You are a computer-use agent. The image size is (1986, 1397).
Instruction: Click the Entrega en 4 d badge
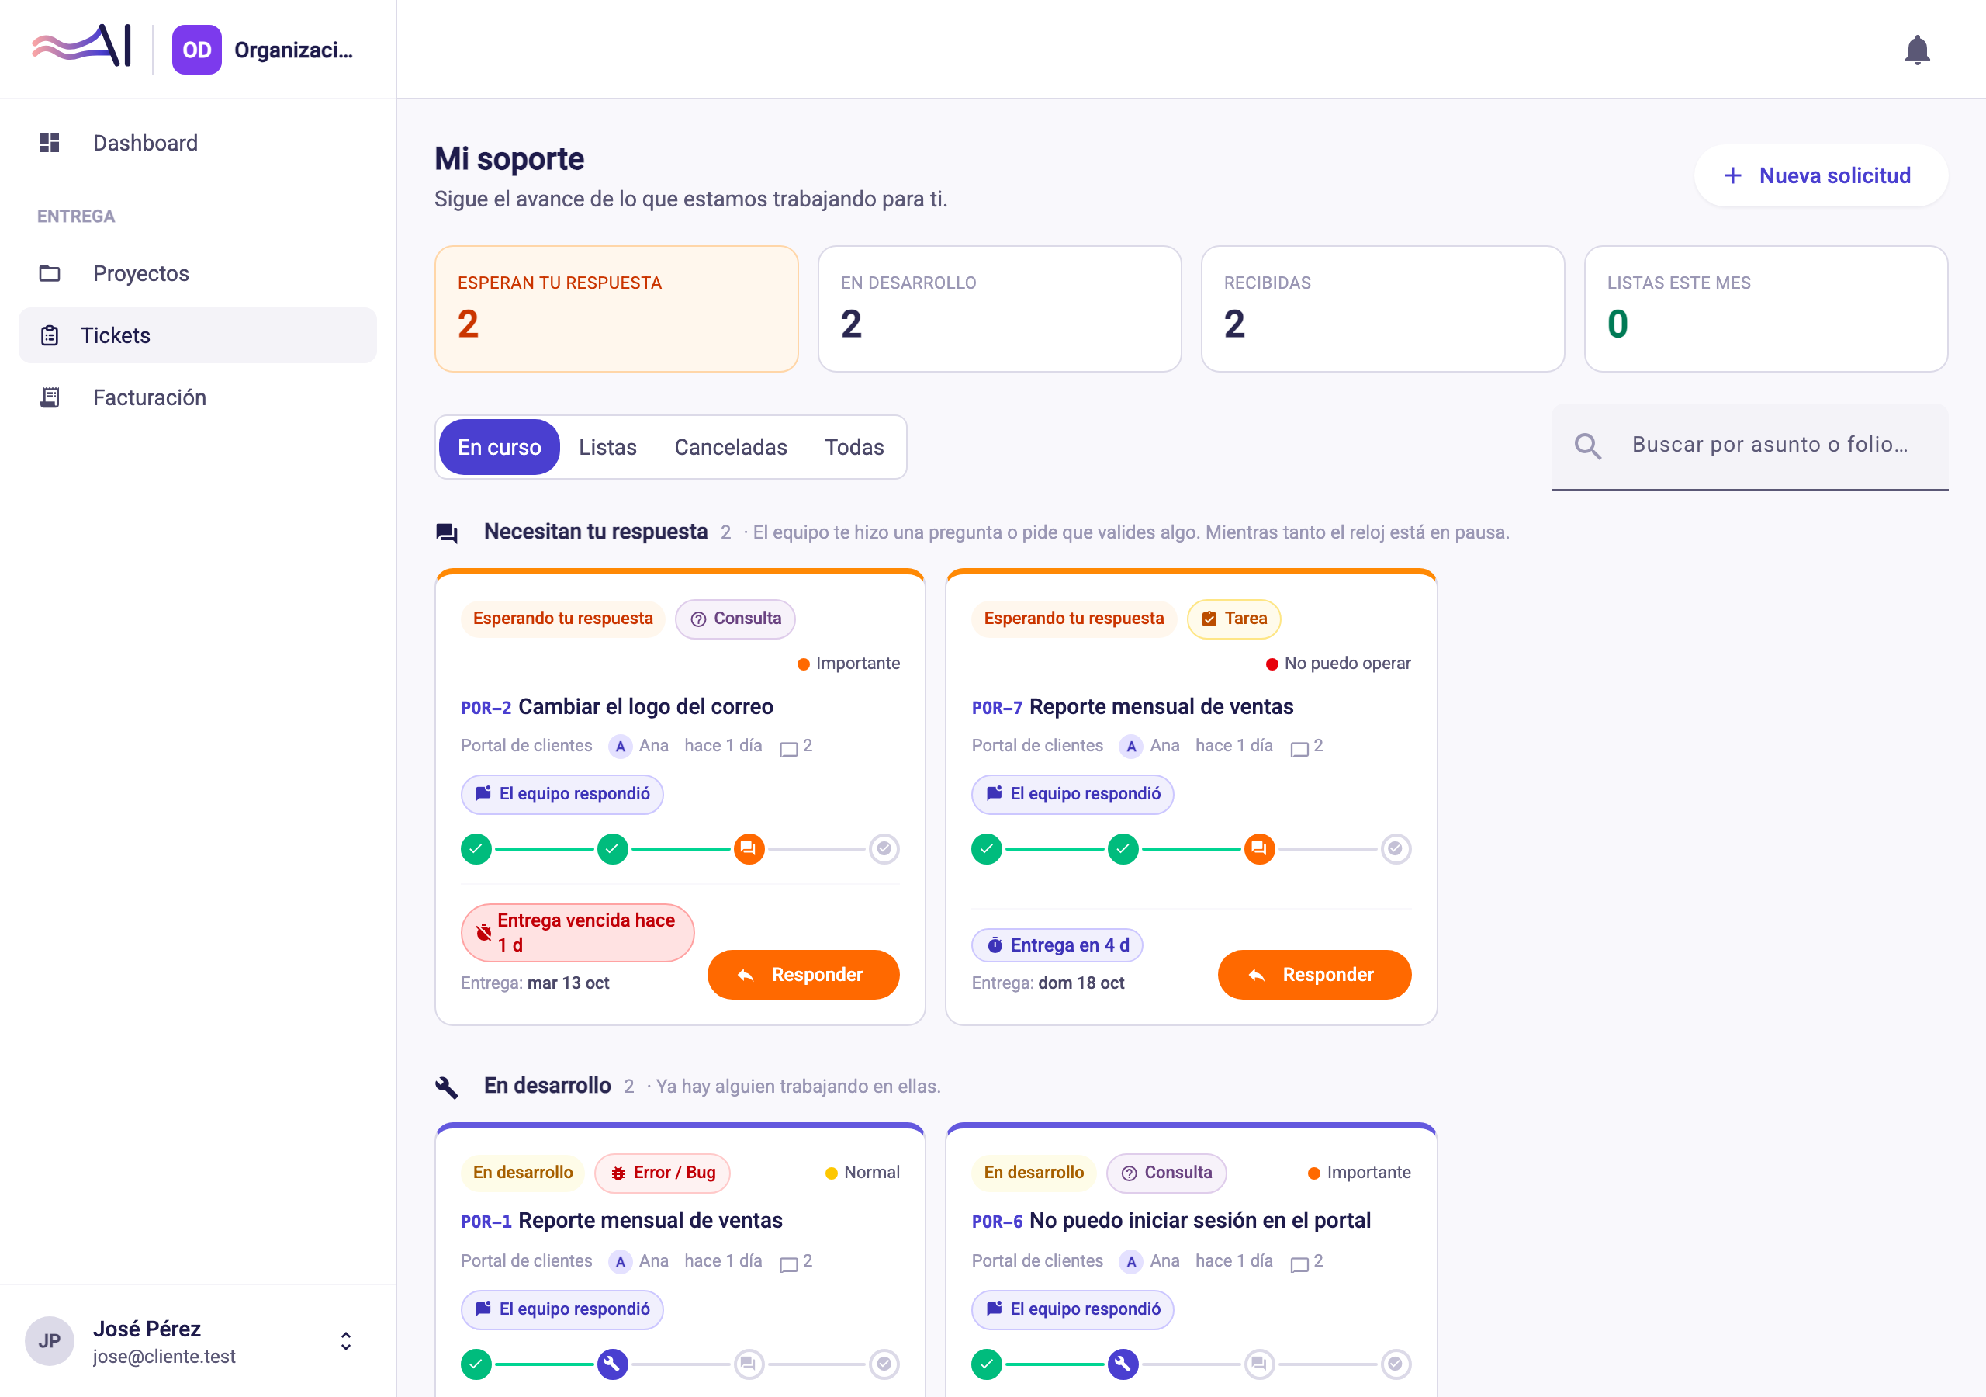(x=1057, y=946)
